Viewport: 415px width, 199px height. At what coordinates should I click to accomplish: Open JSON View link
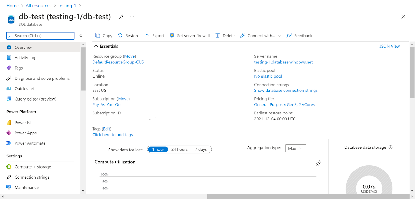point(389,46)
